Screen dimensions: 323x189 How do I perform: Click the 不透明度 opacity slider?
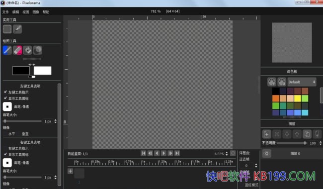tap(292, 143)
